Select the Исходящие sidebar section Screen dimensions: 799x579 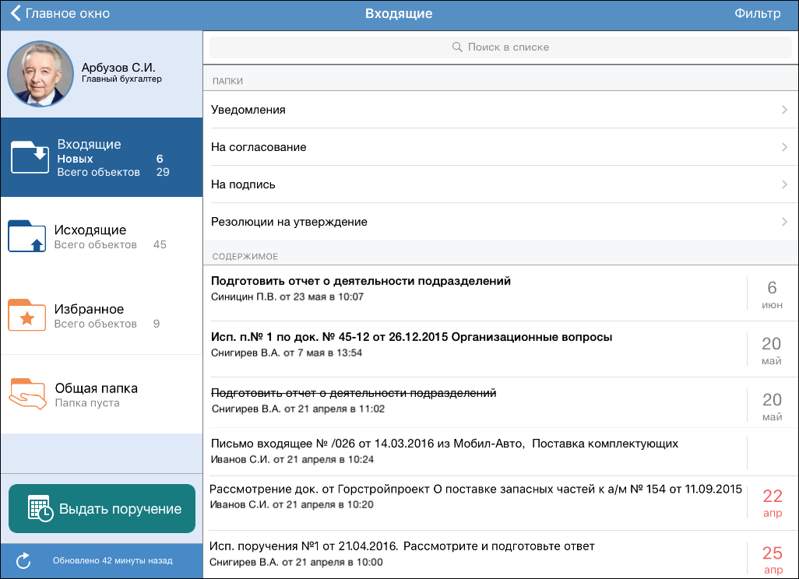click(x=102, y=237)
